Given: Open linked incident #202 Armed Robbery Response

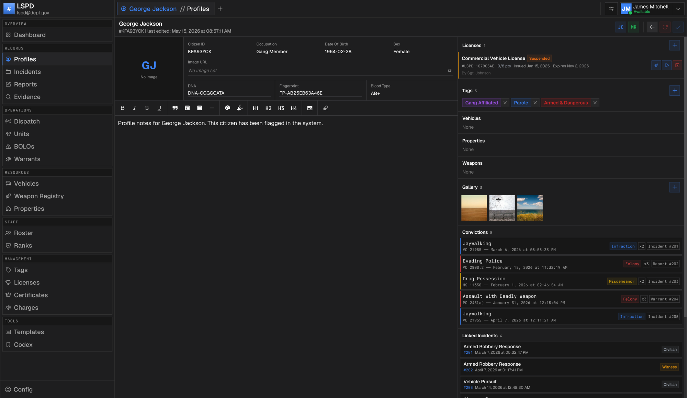Looking at the screenshot, I should (x=571, y=367).
